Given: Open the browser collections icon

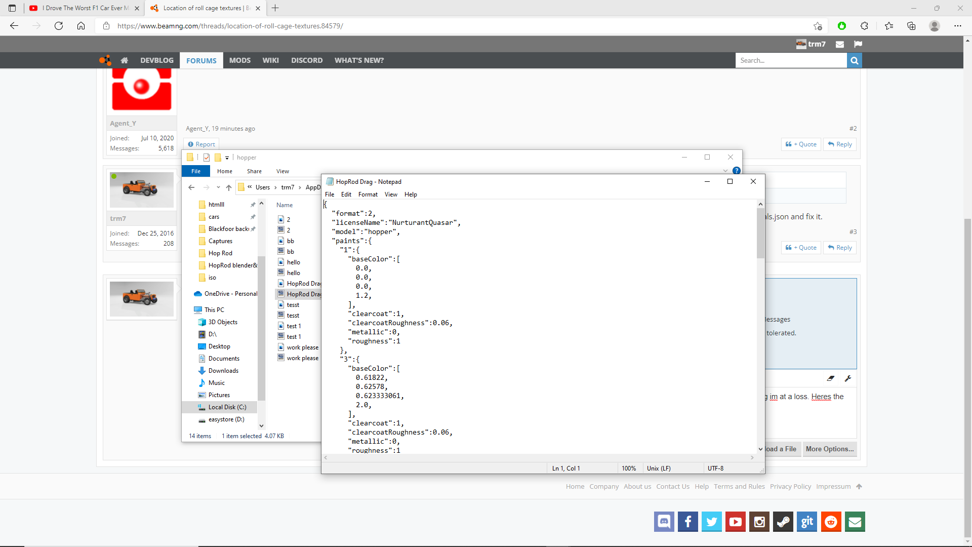Looking at the screenshot, I should pos(911,26).
